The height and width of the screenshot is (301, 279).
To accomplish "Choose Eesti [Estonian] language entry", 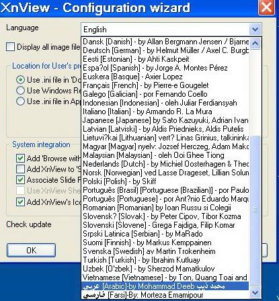I will (165, 59).
